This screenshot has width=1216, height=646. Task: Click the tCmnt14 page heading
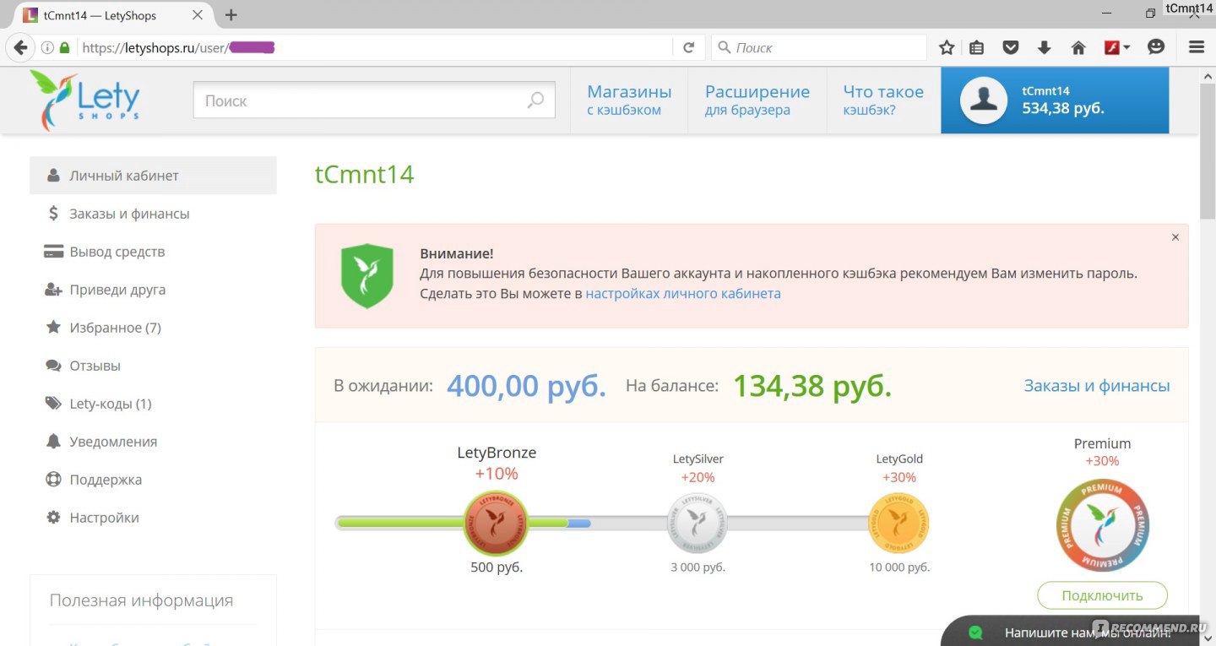[364, 175]
